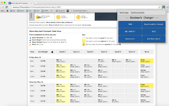Click the Bookmark Changer extension icon
The image size is (169, 106).
pyautogui.click(x=163, y=7)
